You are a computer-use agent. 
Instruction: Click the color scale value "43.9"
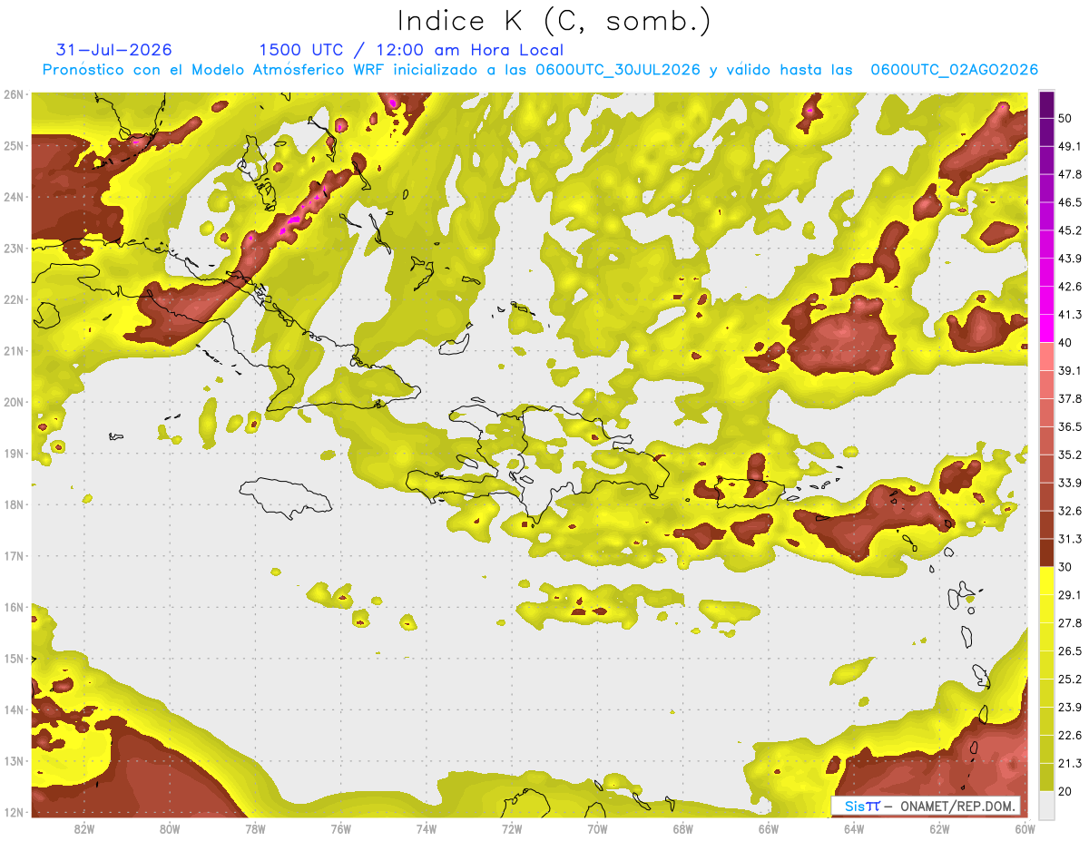click(1069, 259)
